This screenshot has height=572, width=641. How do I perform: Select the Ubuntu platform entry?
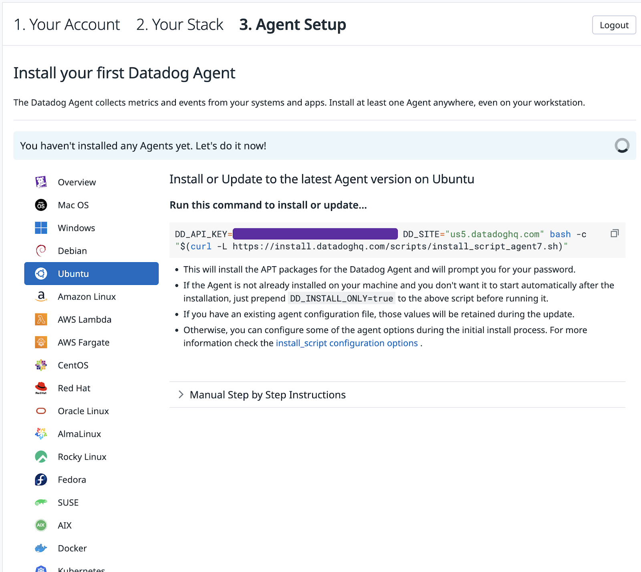[x=91, y=273]
